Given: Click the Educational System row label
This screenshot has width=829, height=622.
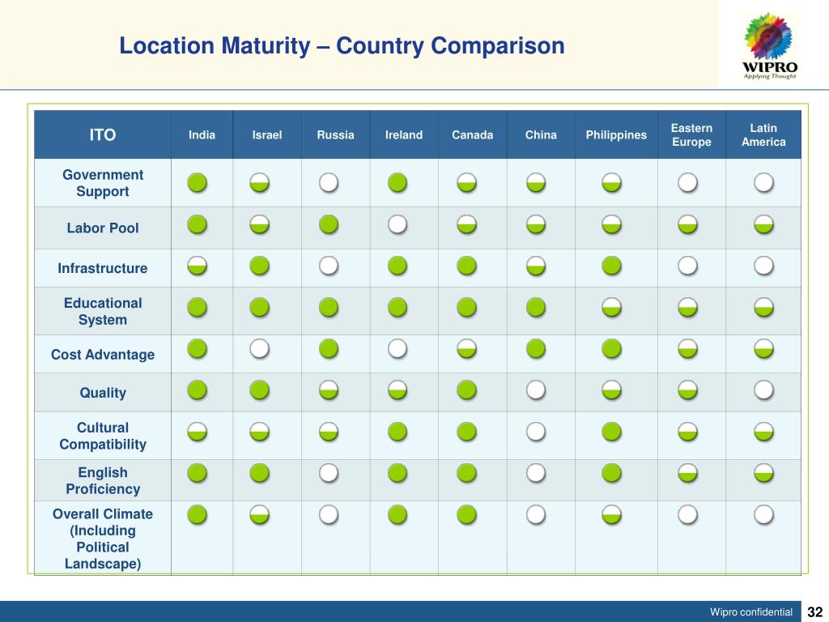Looking at the screenshot, I should 103,312.
